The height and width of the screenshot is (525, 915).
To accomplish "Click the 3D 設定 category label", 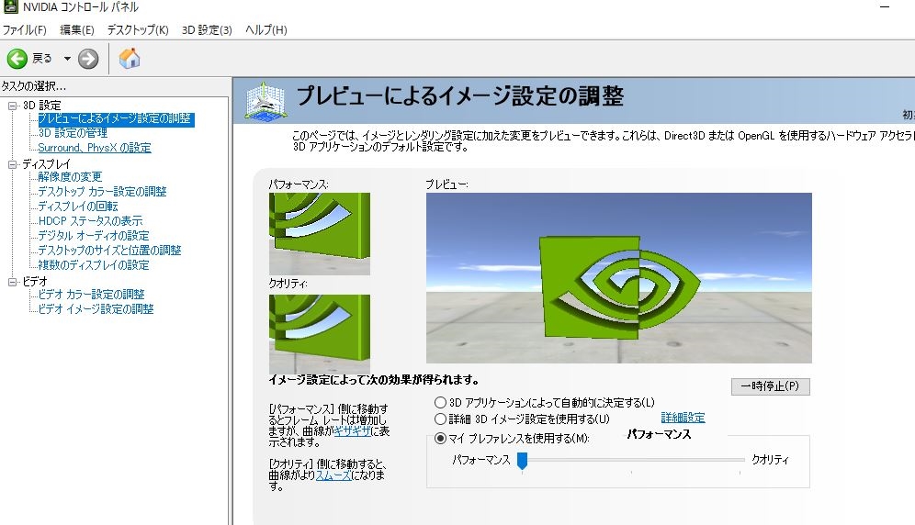I will point(41,106).
